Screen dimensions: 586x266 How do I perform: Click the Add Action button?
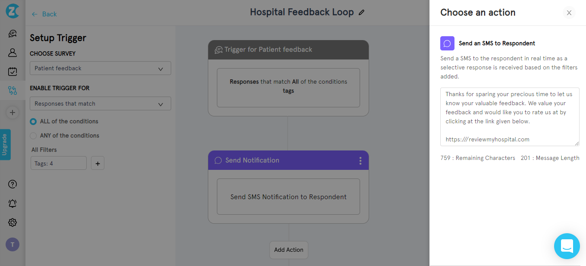(289, 250)
